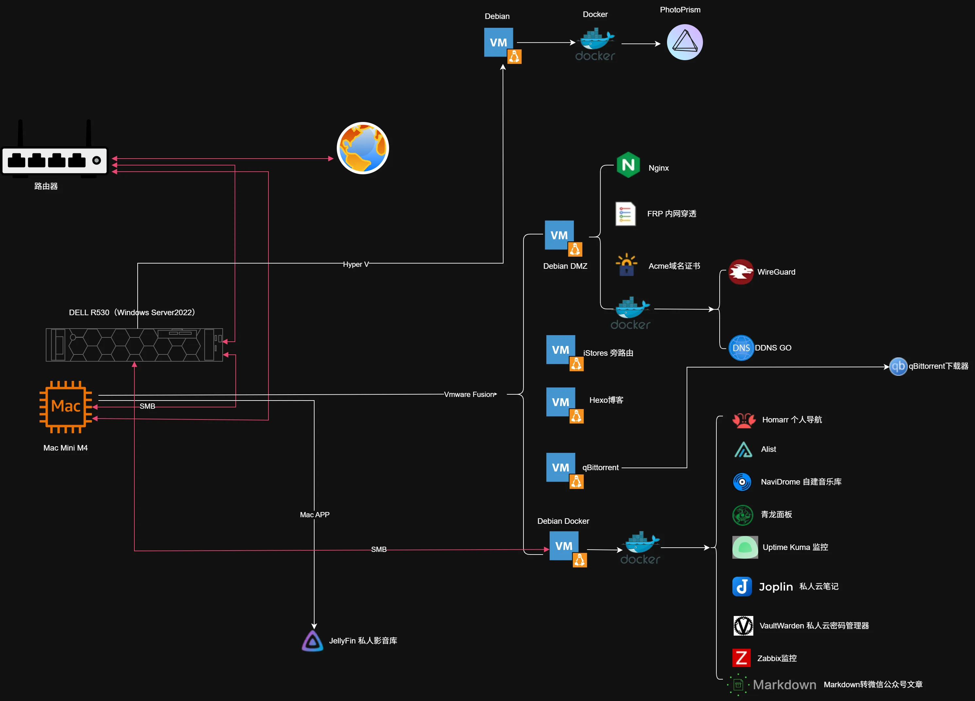
Task: Select the Docker whale icon beside PhotoPrism
Action: click(x=595, y=44)
